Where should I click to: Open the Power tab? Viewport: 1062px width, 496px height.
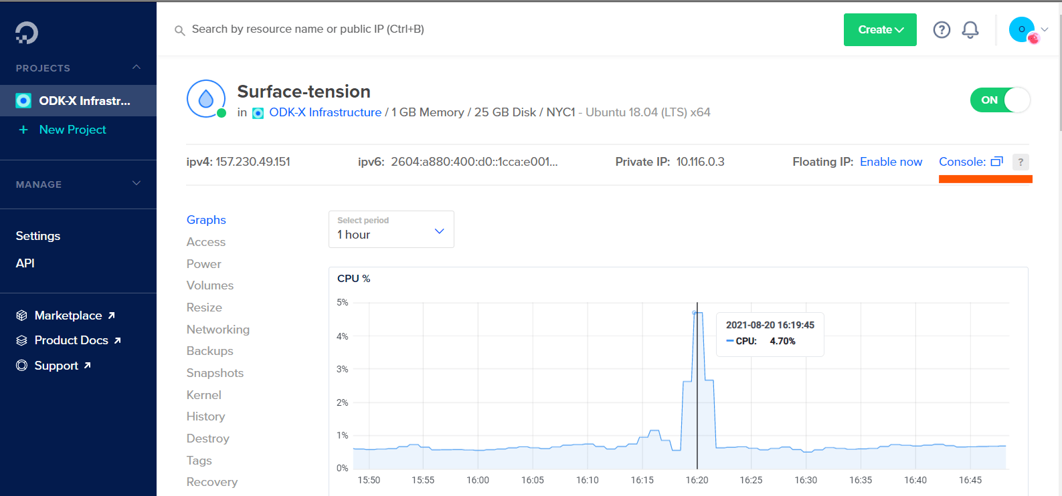204,264
